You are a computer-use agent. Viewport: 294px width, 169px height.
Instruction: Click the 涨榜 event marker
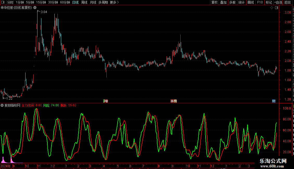[x=174, y=101]
